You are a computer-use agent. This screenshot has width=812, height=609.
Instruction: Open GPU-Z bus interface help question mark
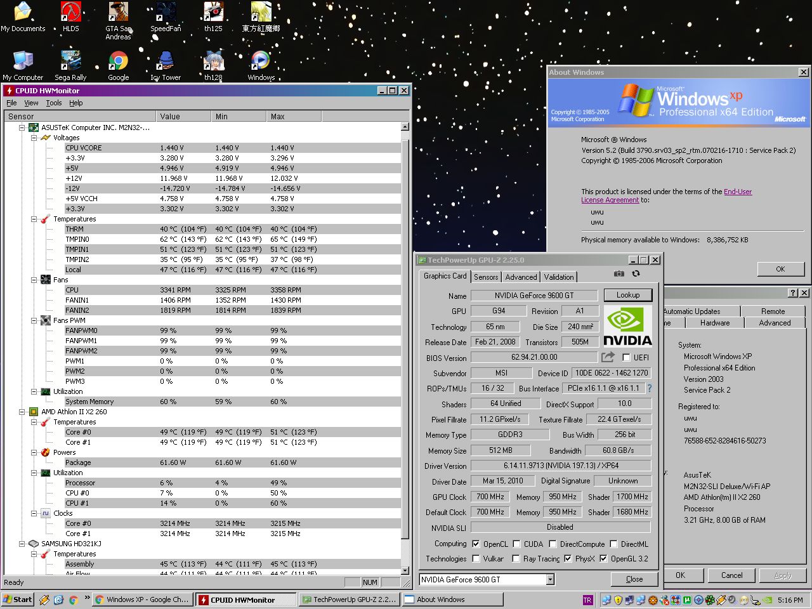[x=649, y=388]
